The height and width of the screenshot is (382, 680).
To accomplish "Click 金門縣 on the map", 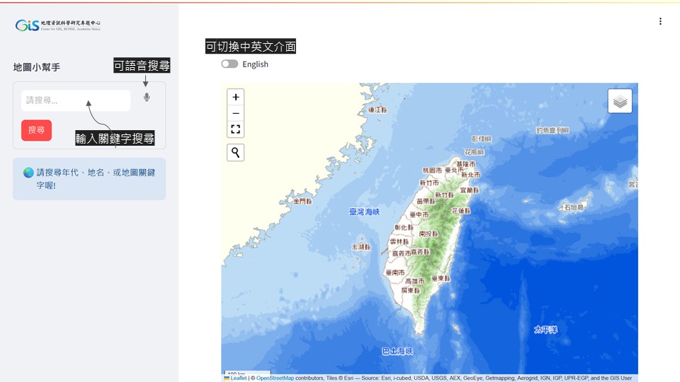I will [x=302, y=202].
